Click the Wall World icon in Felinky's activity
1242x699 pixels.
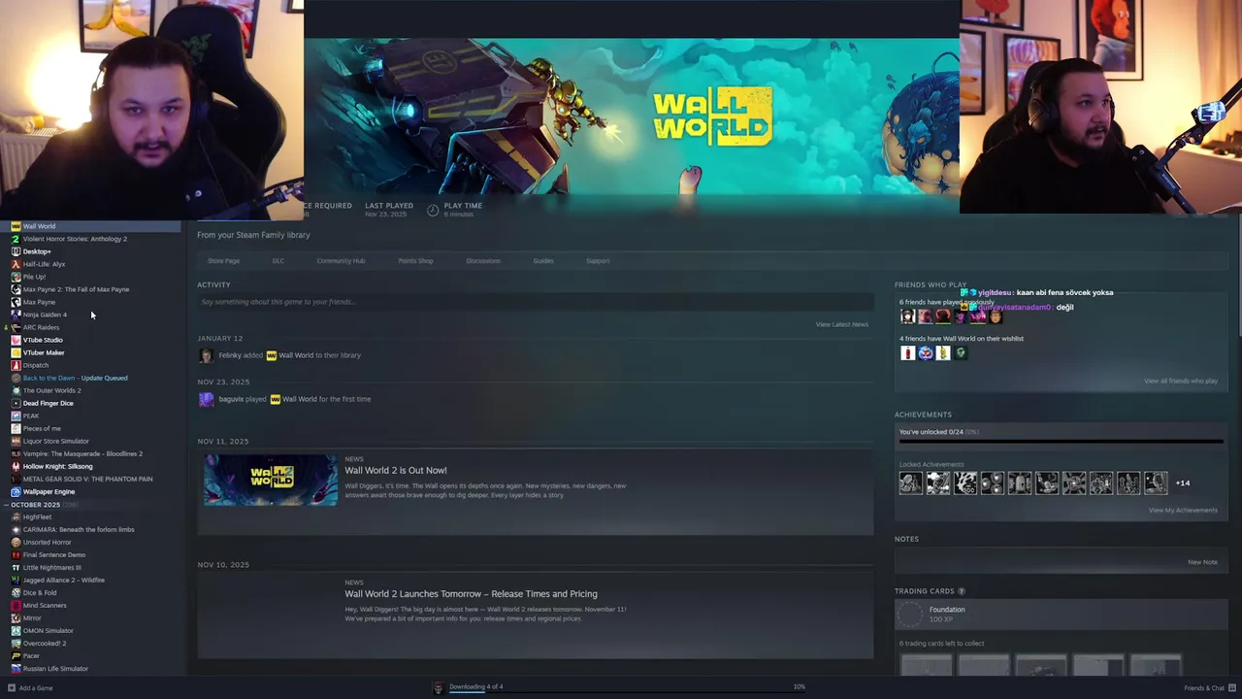click(272, 355)
